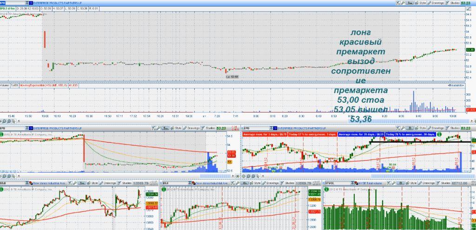Open wrench icon on $DJI 1m chart

click(75, 183)
